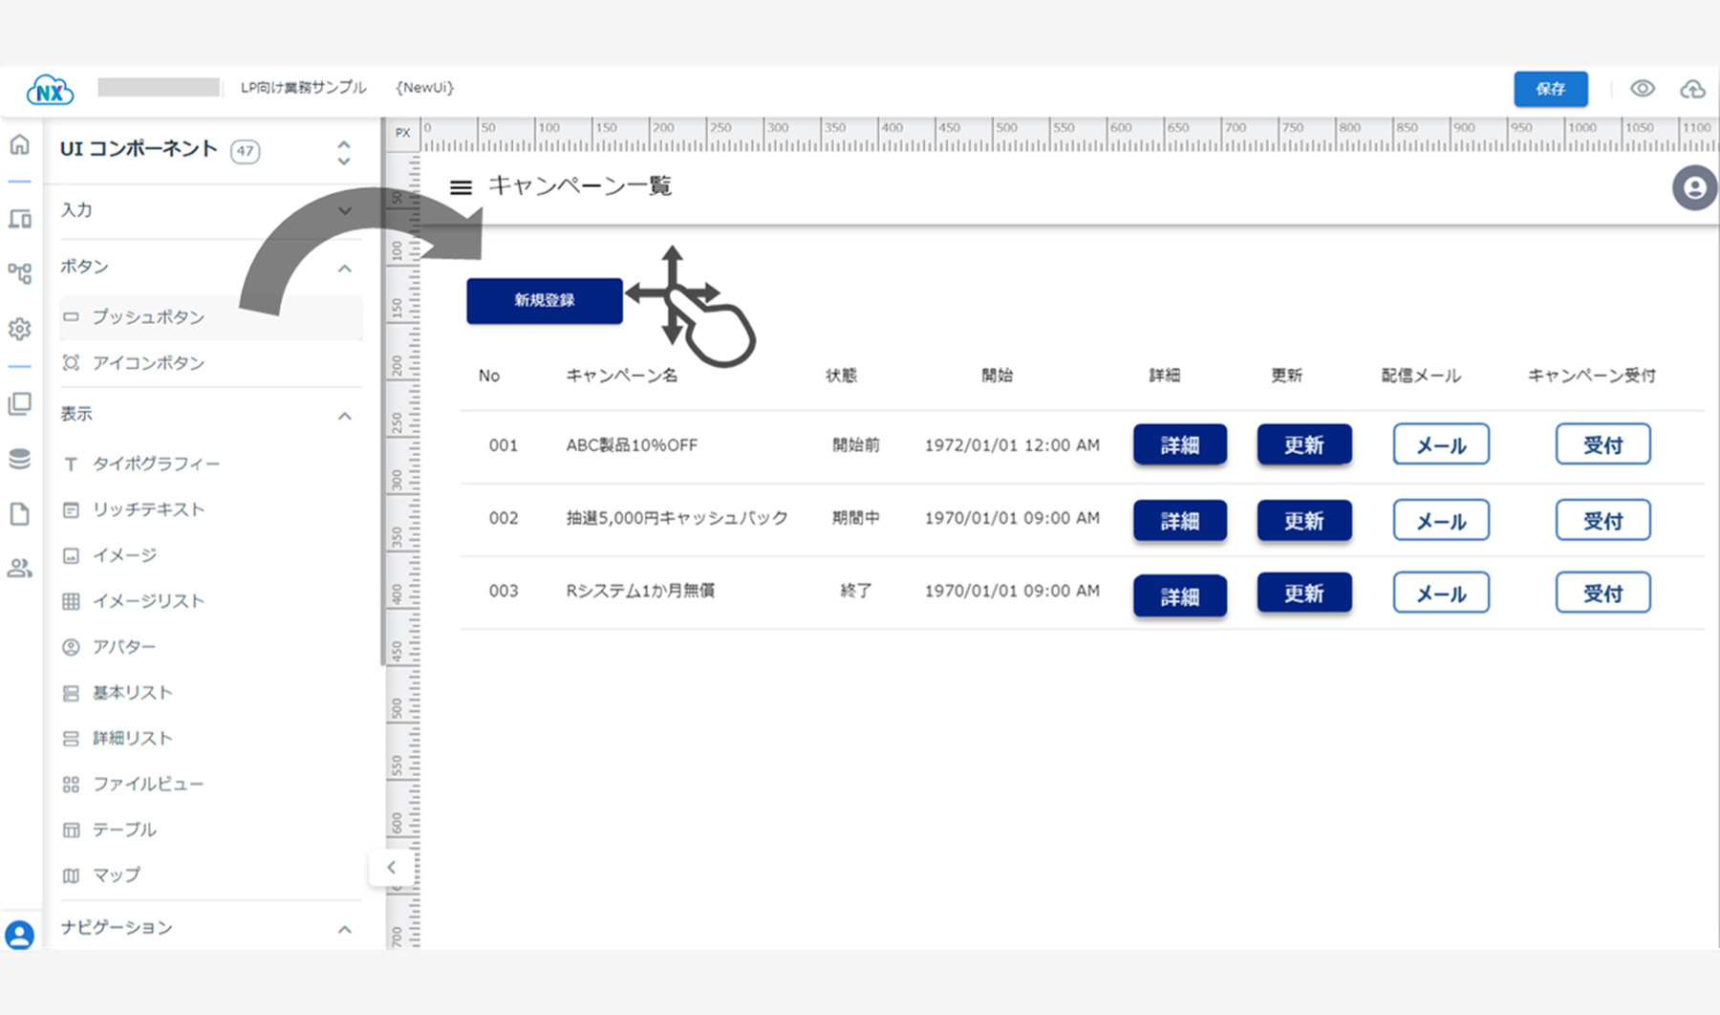Click the home icon in left sidebar
Screen dimensions: 1720x1015
click(20, 145)
